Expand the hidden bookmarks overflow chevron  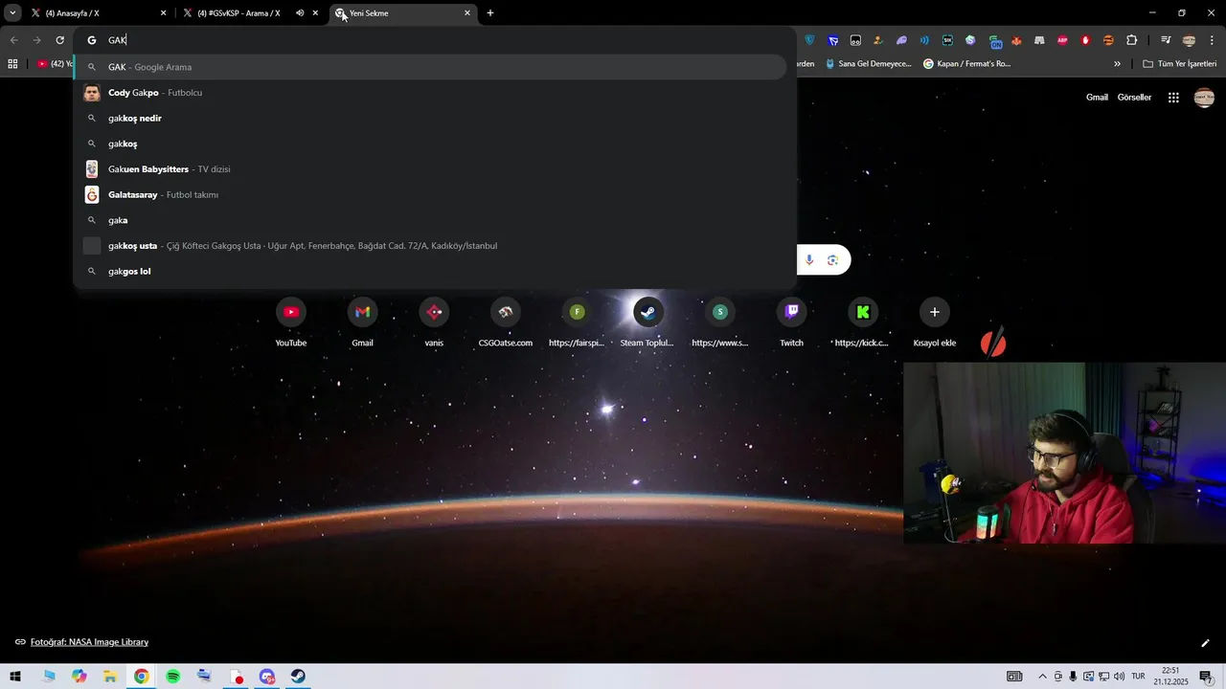click(x=1117, y=64)
